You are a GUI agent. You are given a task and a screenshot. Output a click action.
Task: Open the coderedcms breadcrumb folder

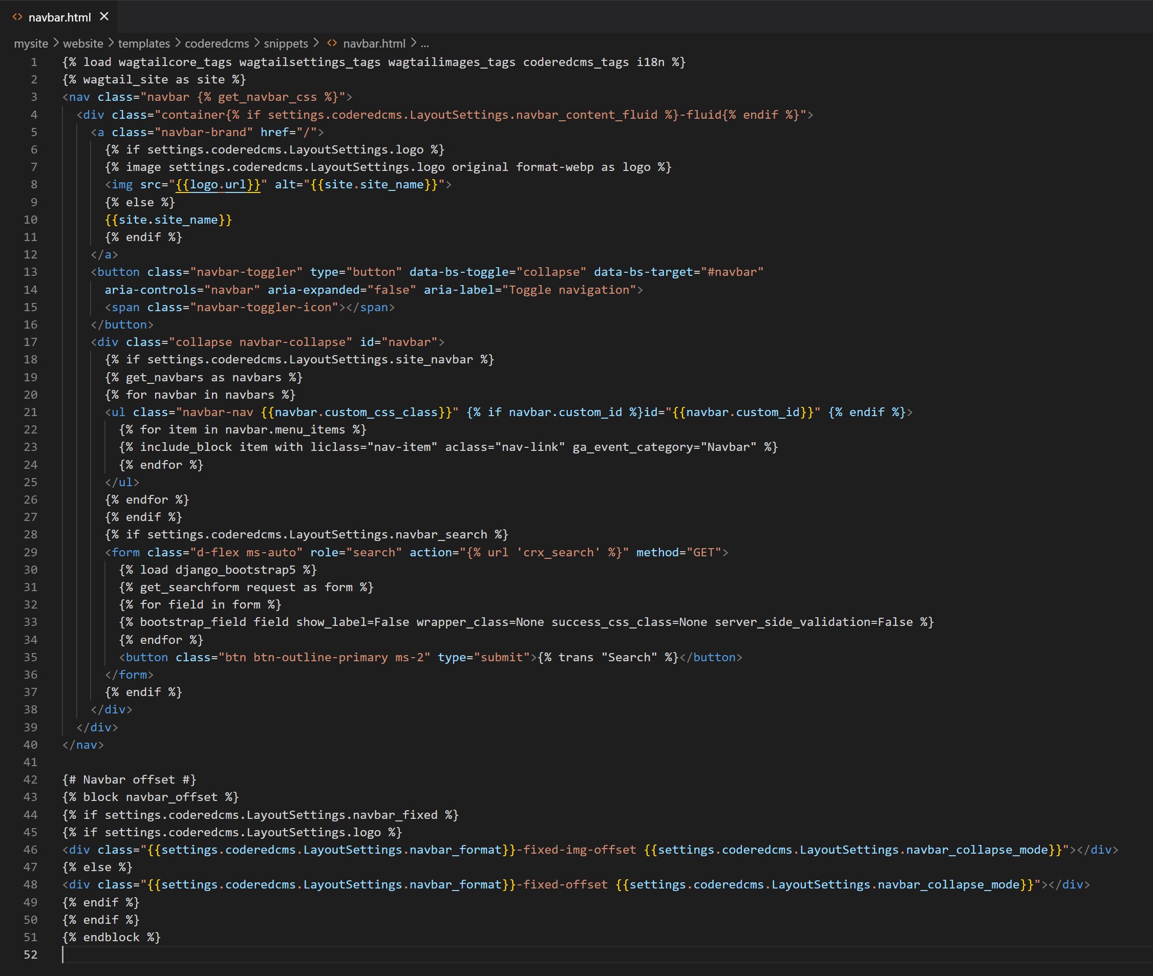pyautogui.click(x=217, y=43)
